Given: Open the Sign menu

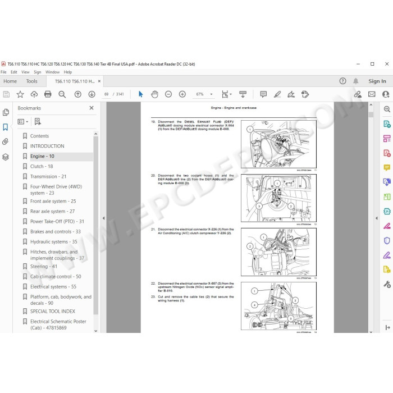Looking at the screenshot, I should coord(38,72).
